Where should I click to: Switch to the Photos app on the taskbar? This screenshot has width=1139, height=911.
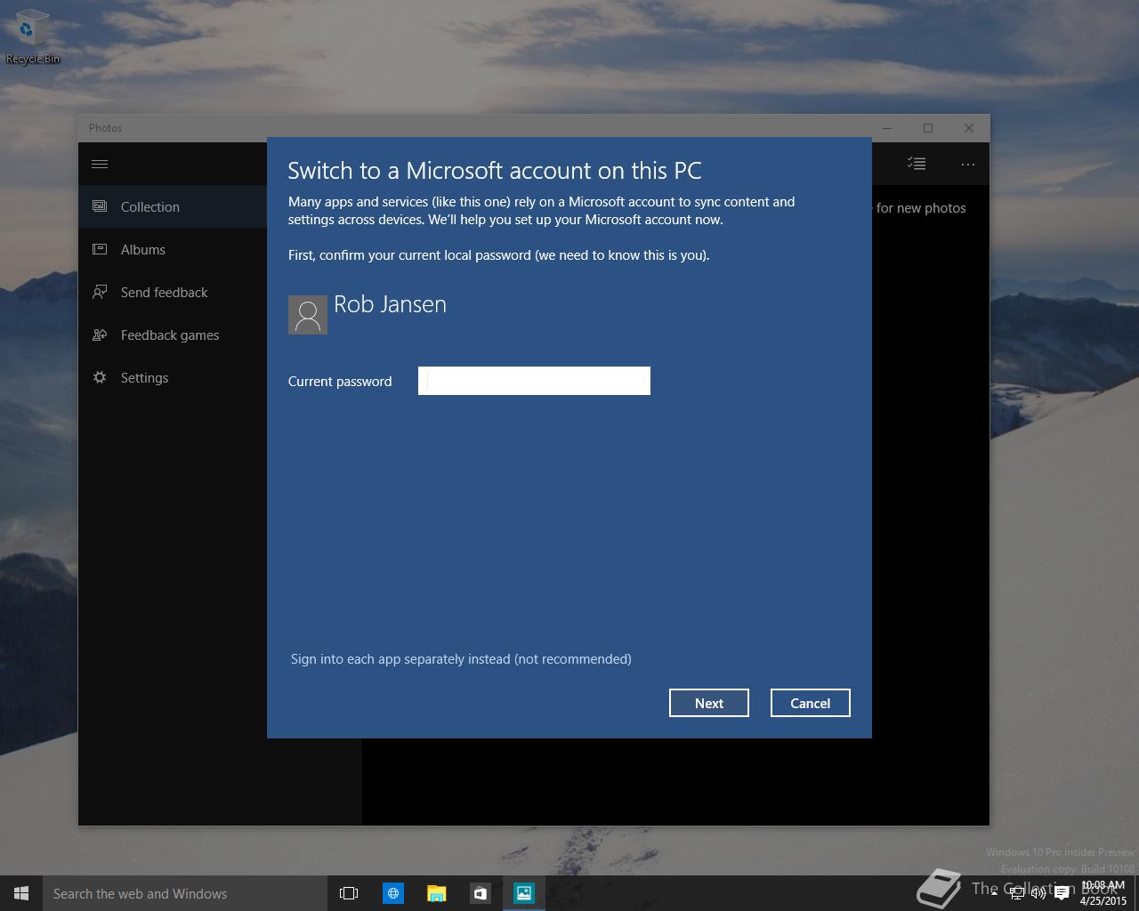(x=524, y=893)
